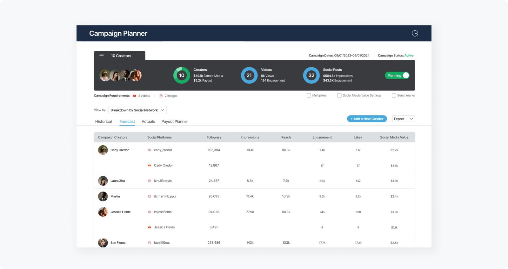This screenshot has height=269, width=508.
Task: Open the imjessfields handle
Action: click(163, 212)
